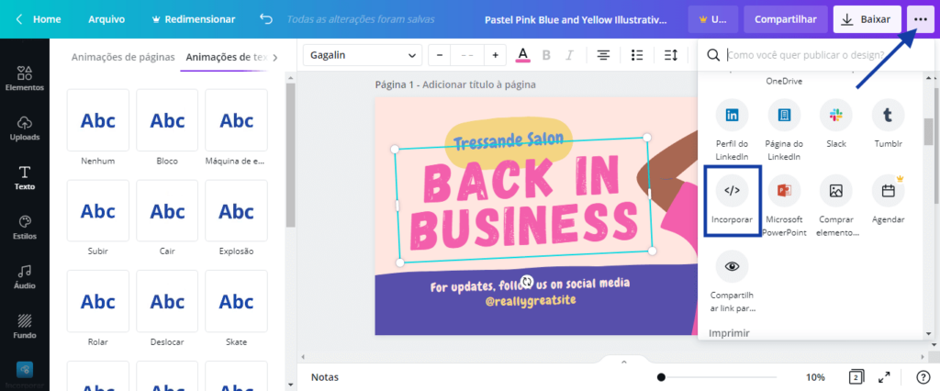The width and height of the screenshot is (940, 391).
Task: Select Perfil do LinkedIn publish option
Action: point(732,130)
